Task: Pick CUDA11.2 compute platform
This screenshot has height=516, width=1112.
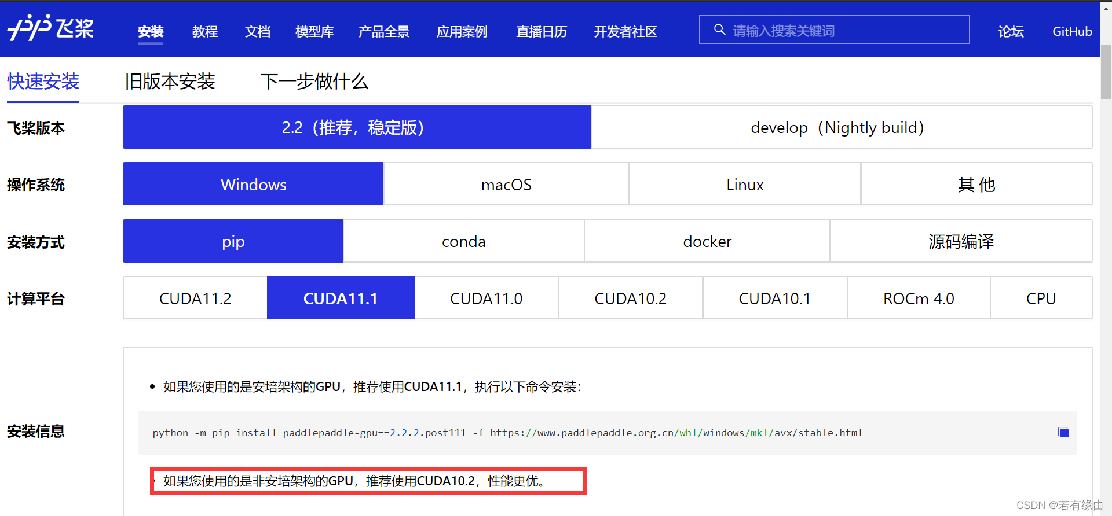Action: click(x=195, y=298)
